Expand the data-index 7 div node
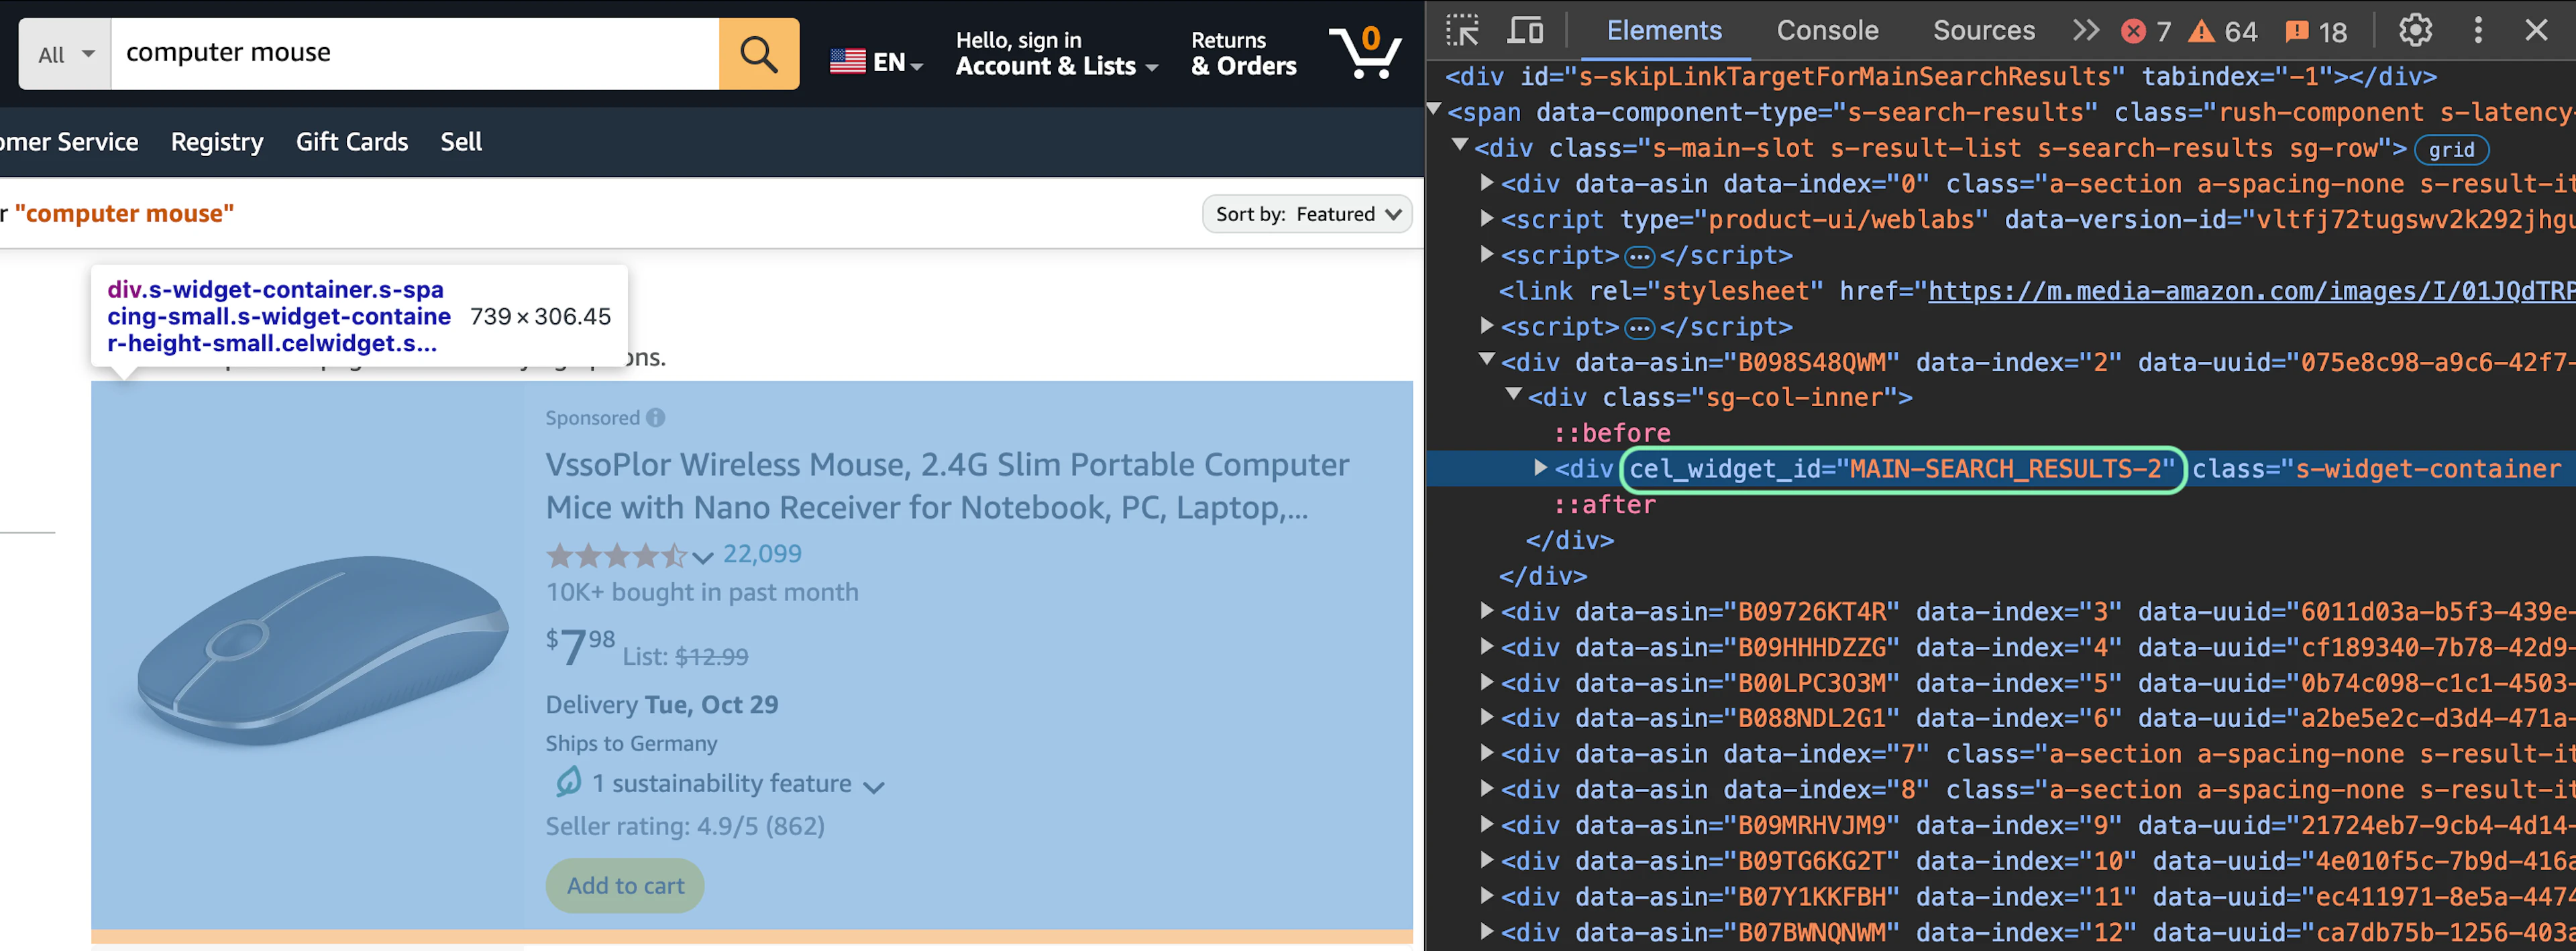This screenshot has height=951, width=2576. (x=1487, y=752)
